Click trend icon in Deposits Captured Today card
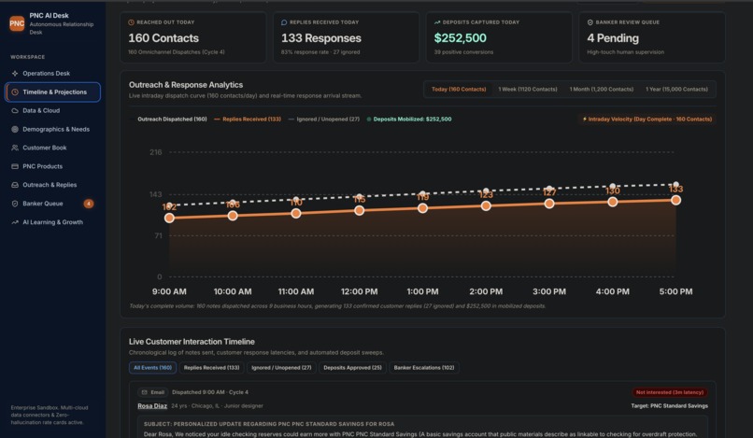The image size is (753, 438). click(437, 22)
